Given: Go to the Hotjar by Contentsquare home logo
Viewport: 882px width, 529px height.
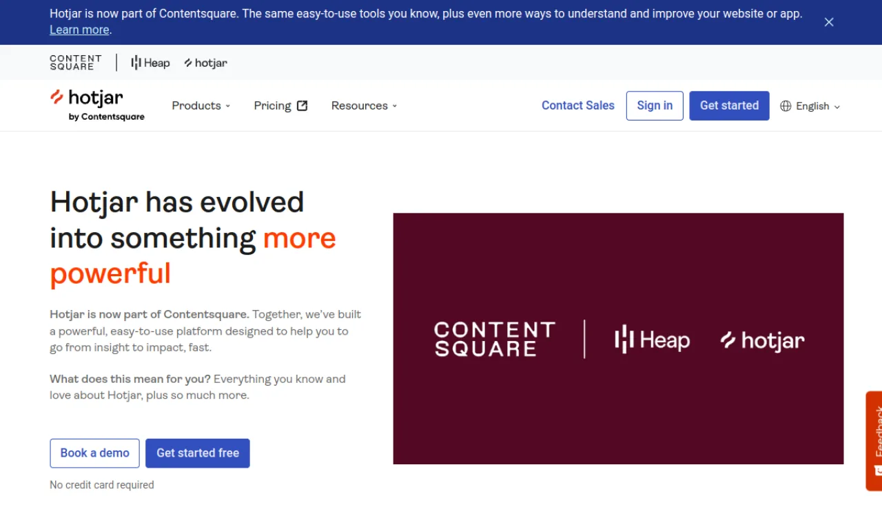Looking at the screenshot, I should [x=97, y=105].
